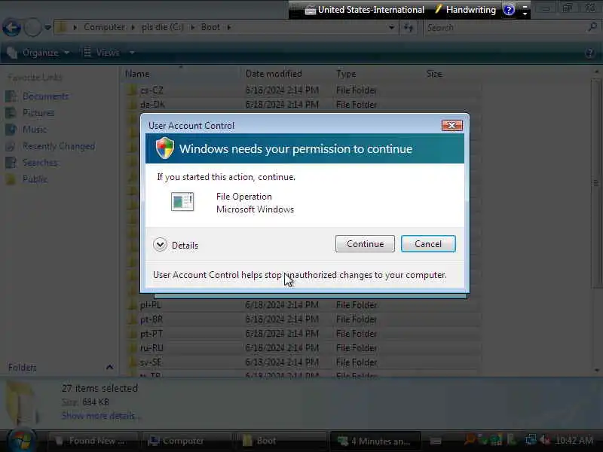Viewport: 603px width, 452px height.
Task: Open the address bar history dropdown
Action: pyautogui.click(x=391, y=28)
